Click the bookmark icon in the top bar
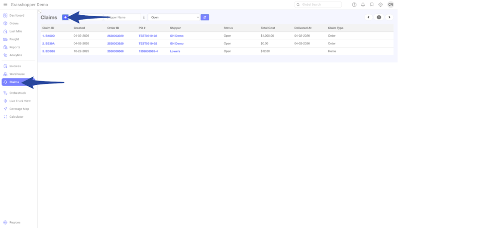Image resolution: width=490 pixels, height=228 pixels. click(x=372, y=5)
